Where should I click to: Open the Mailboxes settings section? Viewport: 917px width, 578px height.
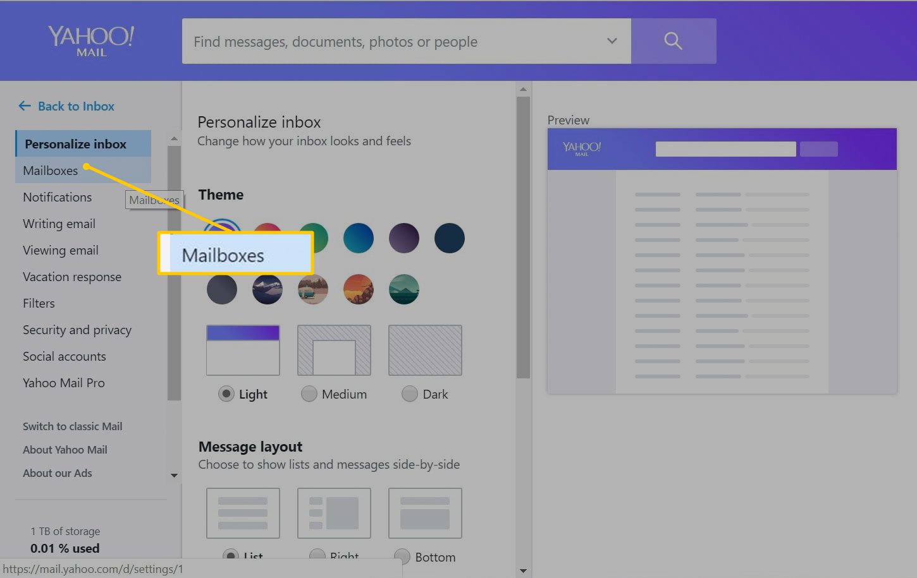(83, 171)
